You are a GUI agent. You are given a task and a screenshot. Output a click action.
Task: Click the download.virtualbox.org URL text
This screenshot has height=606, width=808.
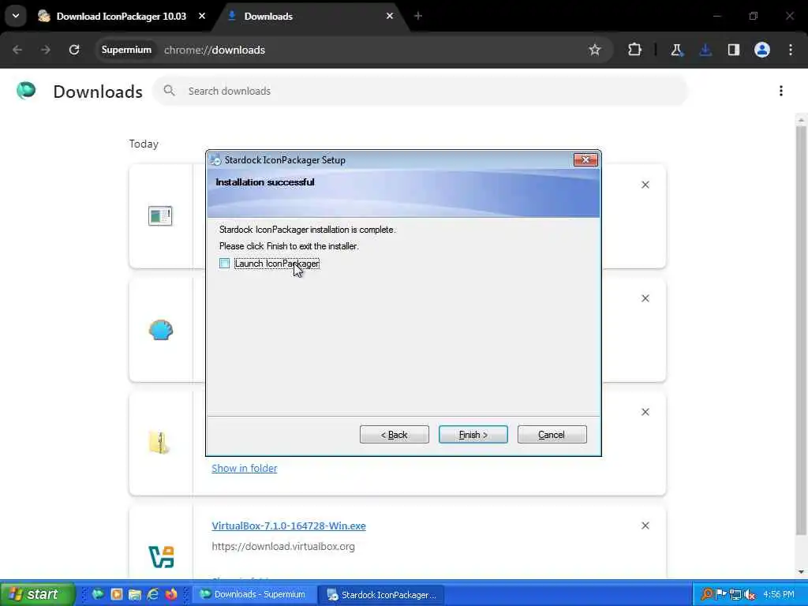[283, 546]
